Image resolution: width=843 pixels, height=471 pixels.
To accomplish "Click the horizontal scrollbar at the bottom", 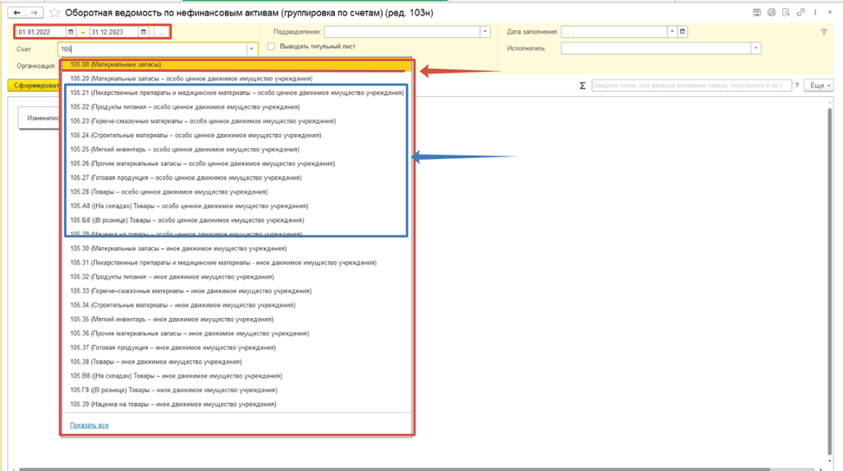I will [396, 469].
